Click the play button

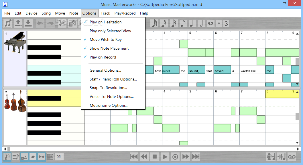point(165,156)
